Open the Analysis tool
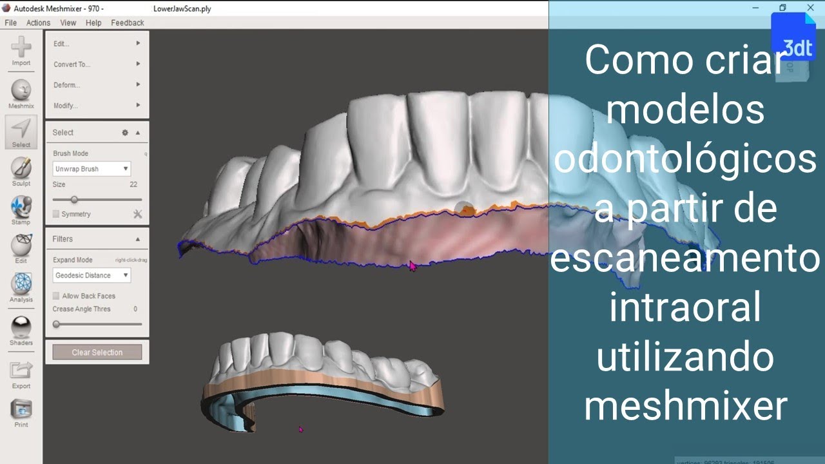The width and height of the screenshot is (825, 464). click(21, 287)
